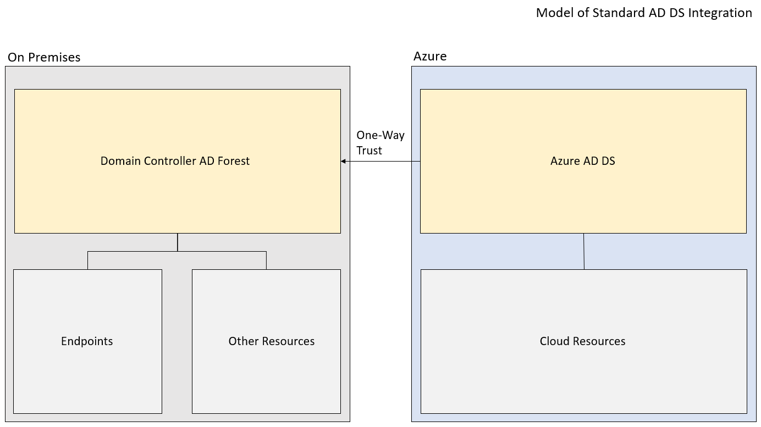This screenshot has height=427, width=761.
Task: Select the Domain Controller AD Forest box
Action: coord(177,161)
